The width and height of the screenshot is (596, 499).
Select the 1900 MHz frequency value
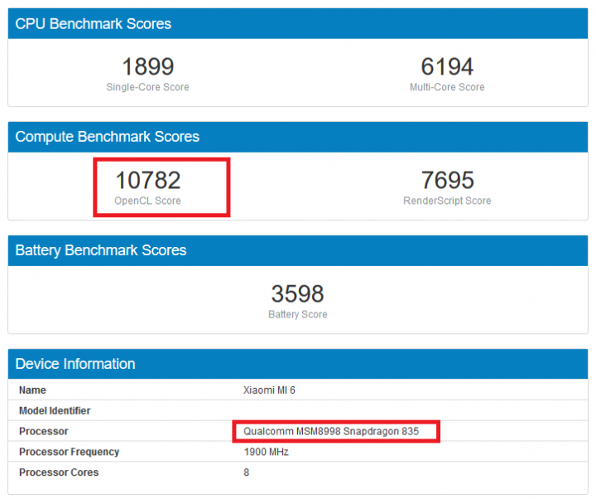[x=266, y=452]
